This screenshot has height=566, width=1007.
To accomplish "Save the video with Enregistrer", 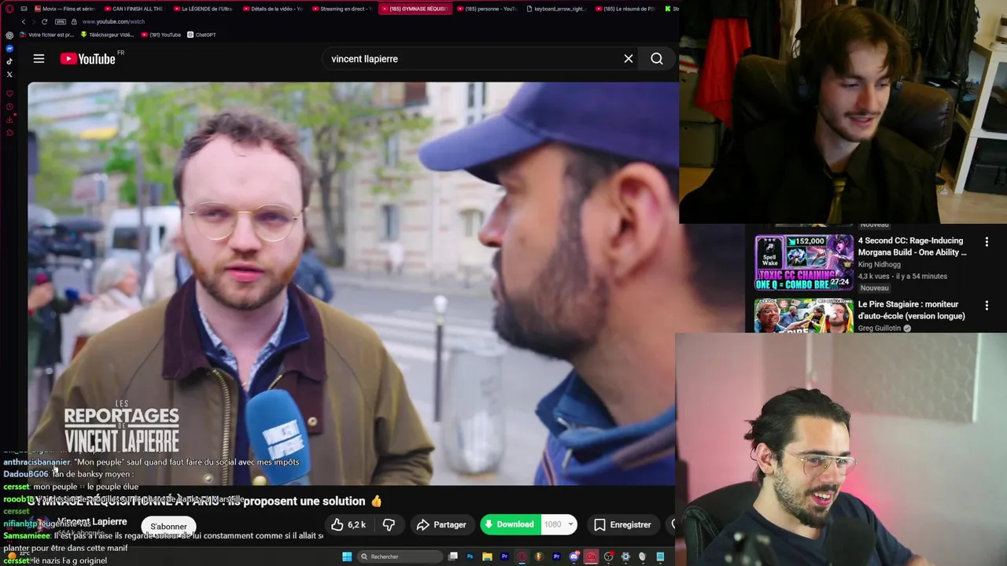I will 623,524.
